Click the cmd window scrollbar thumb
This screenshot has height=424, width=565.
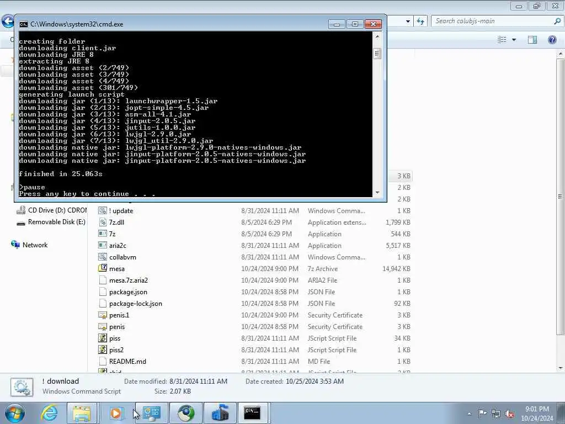click(x=377, y=54)
